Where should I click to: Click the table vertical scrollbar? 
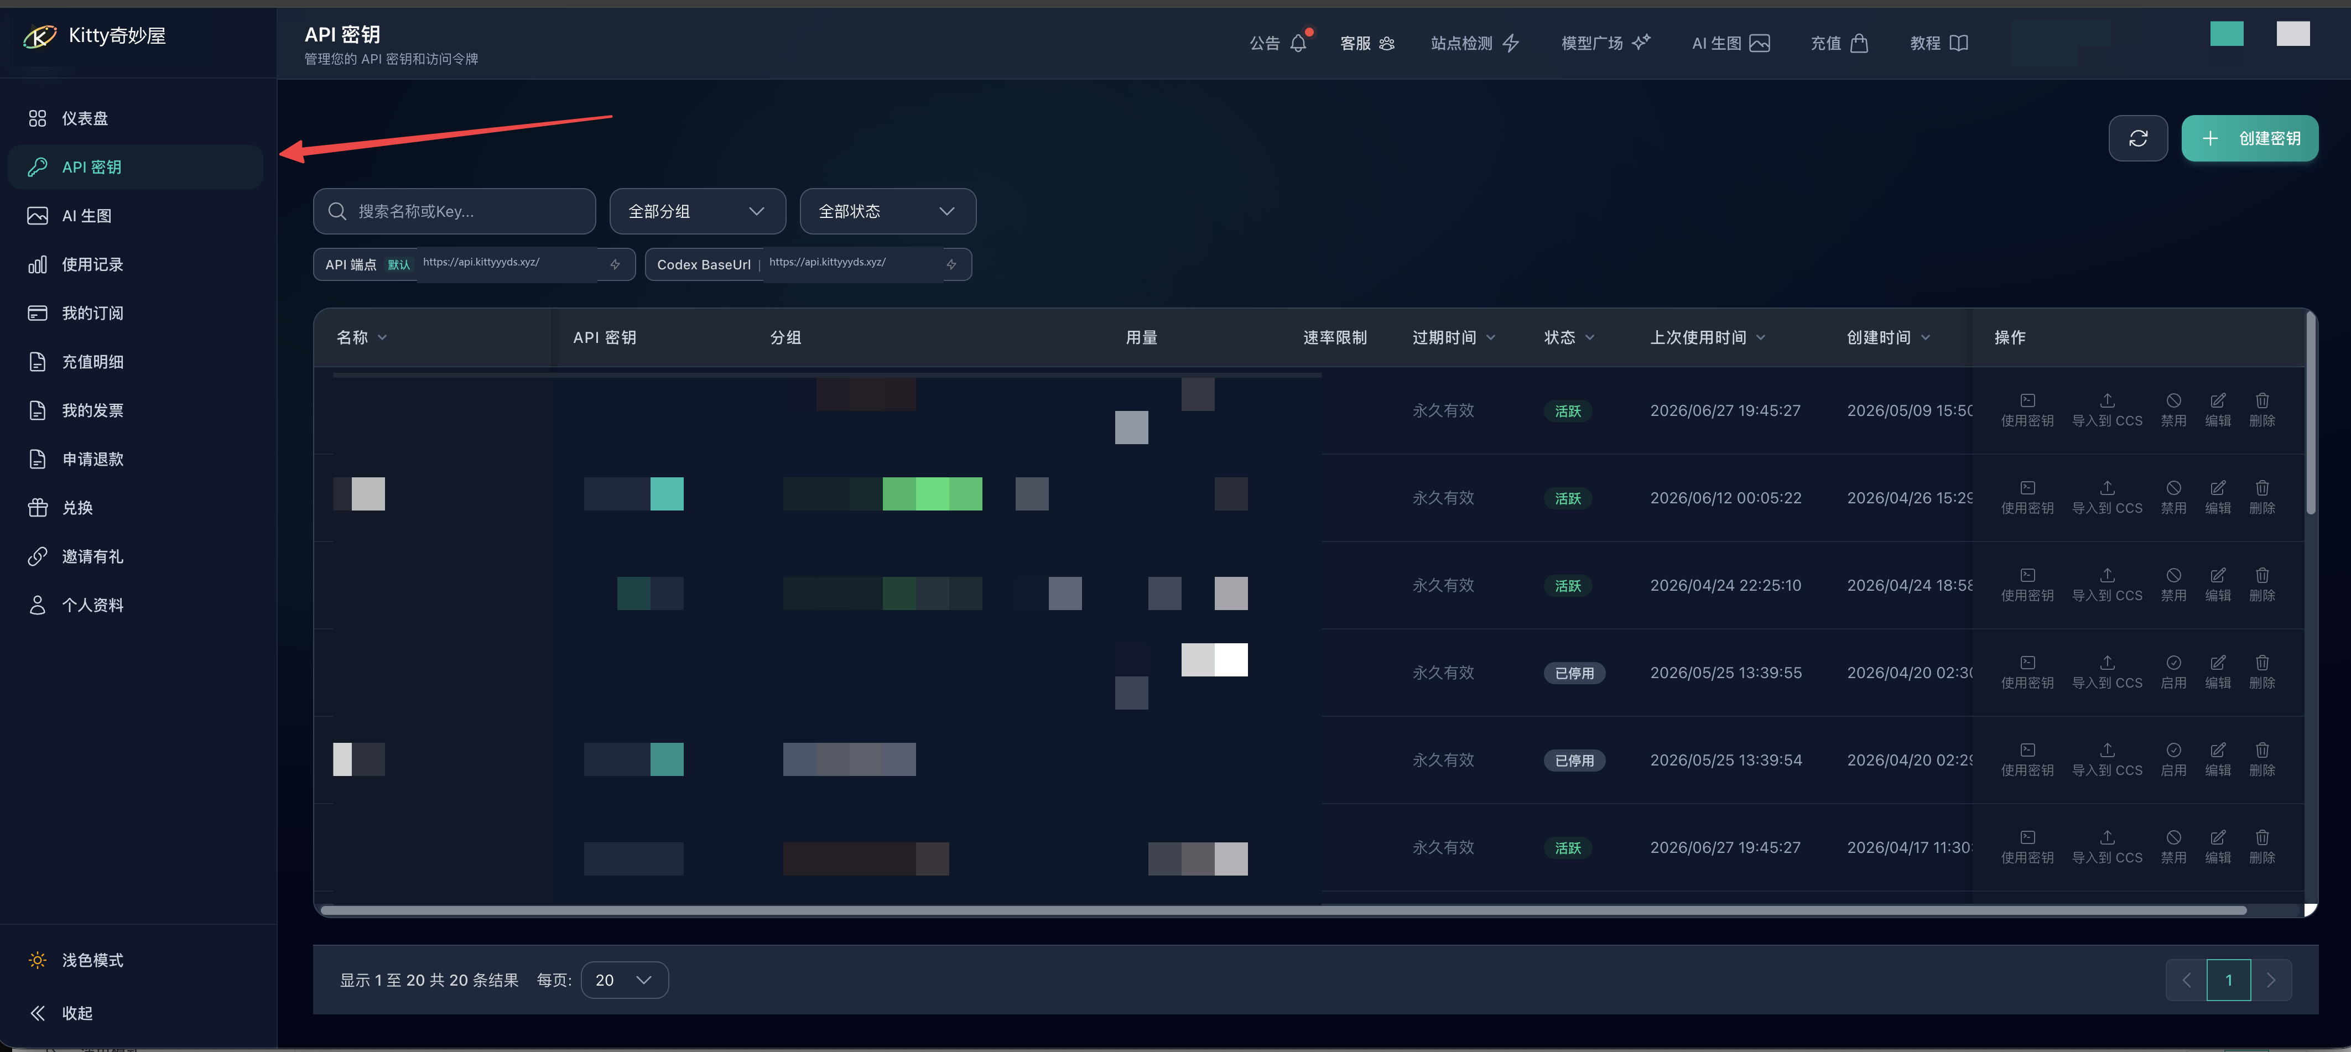(2310, 413)
